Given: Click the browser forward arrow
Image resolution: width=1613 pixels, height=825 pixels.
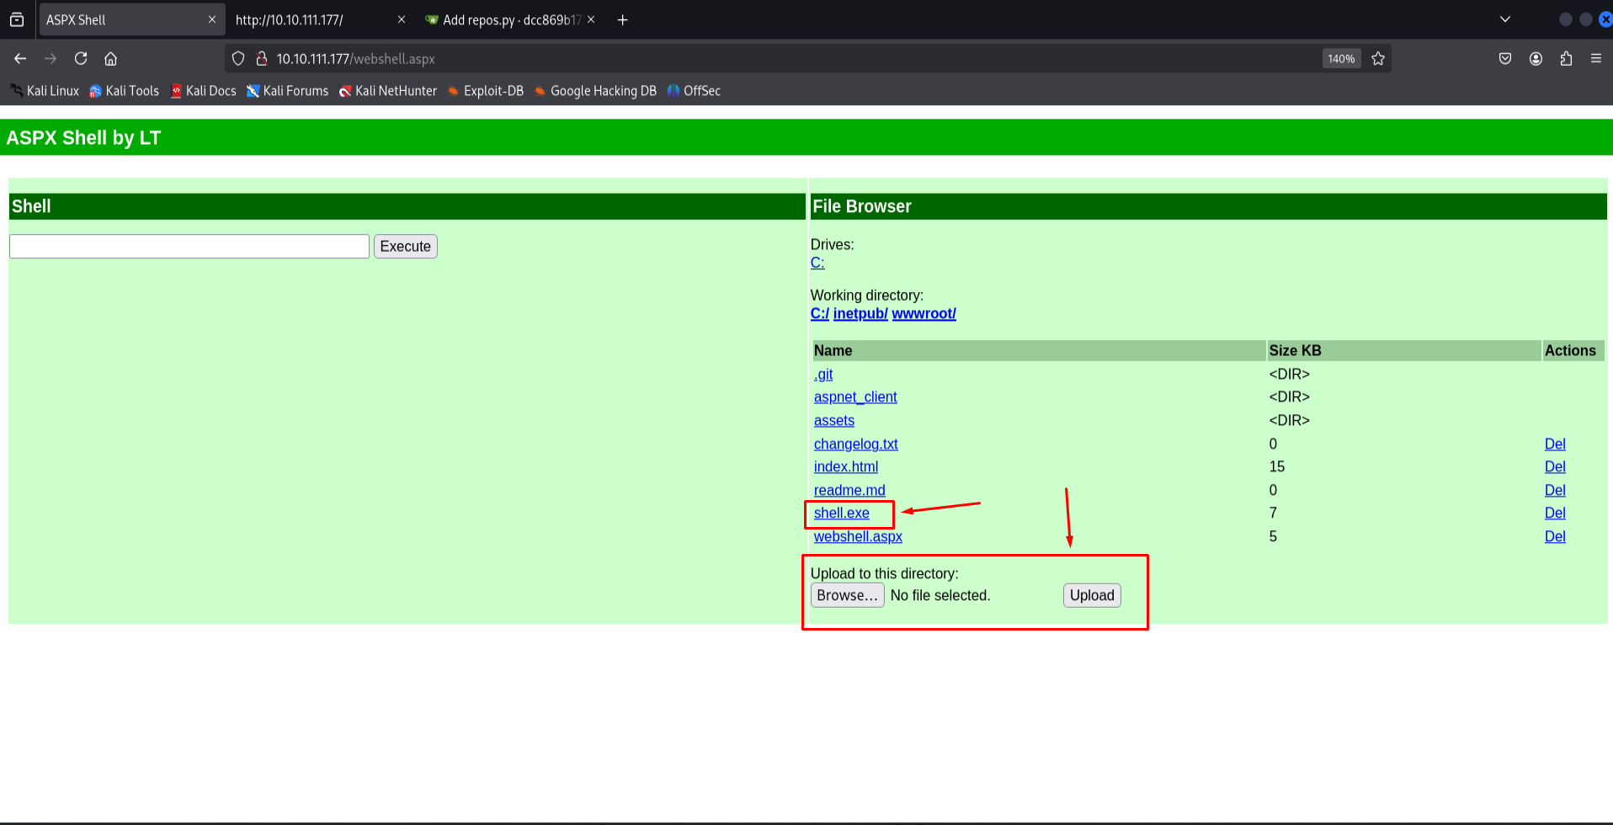Looking at the screenshot, I should (x=51, y=58).
